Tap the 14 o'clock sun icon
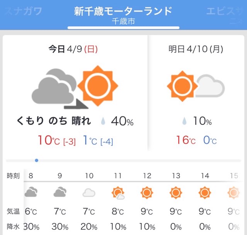The height and width of the screenshot is (235, 247). pos(205,193)
